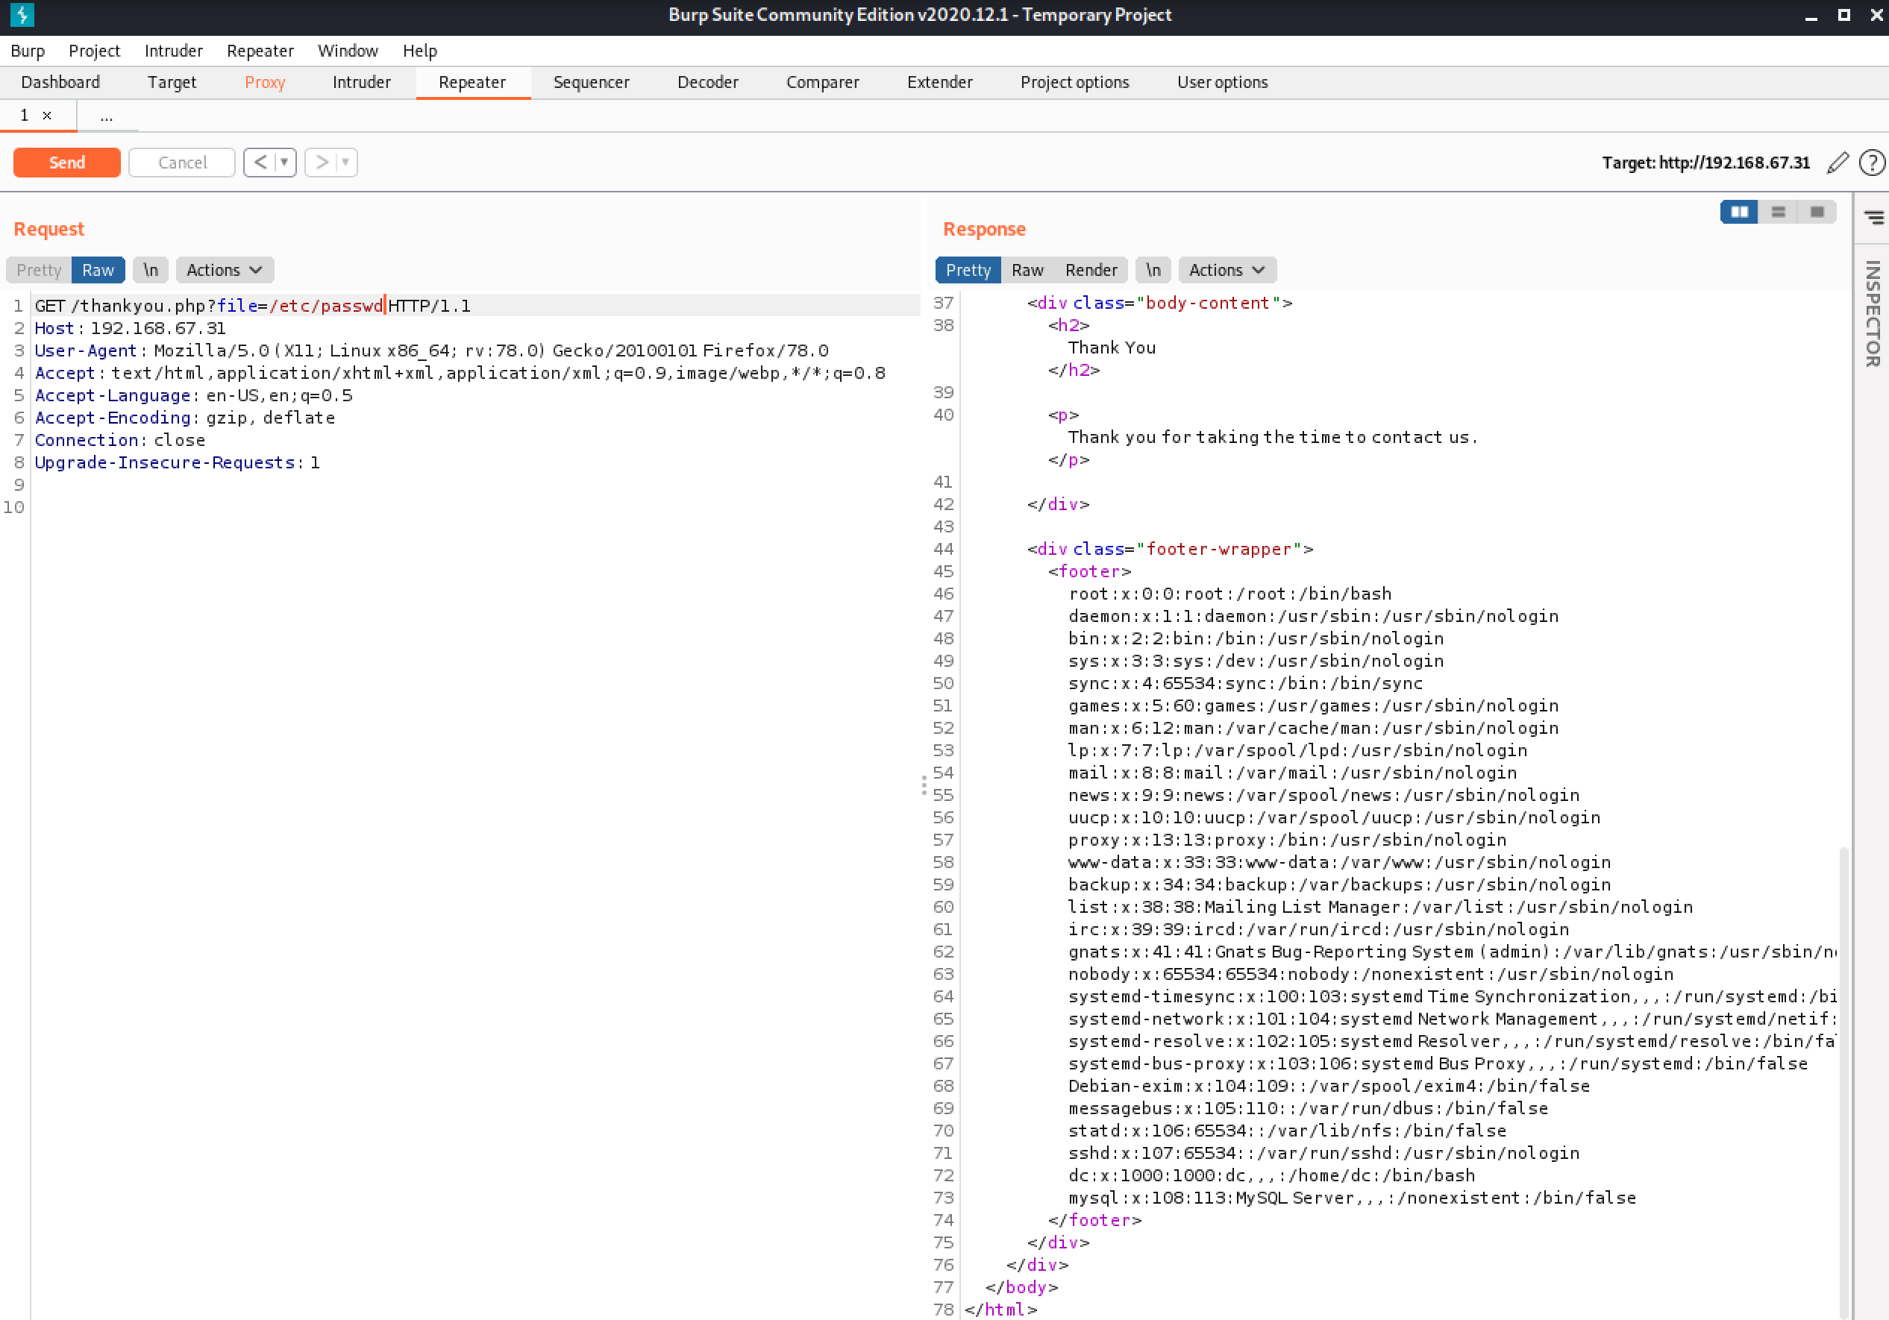Open the Repeater help question-mark icon
The height and width of the screenshot is (1320, 1889).
point(1872,163)
